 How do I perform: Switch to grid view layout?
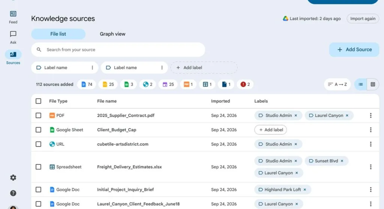point(373,84)
